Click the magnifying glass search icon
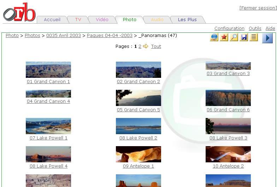The width and height of the screenshot is (277, 187). click(234, 37)
